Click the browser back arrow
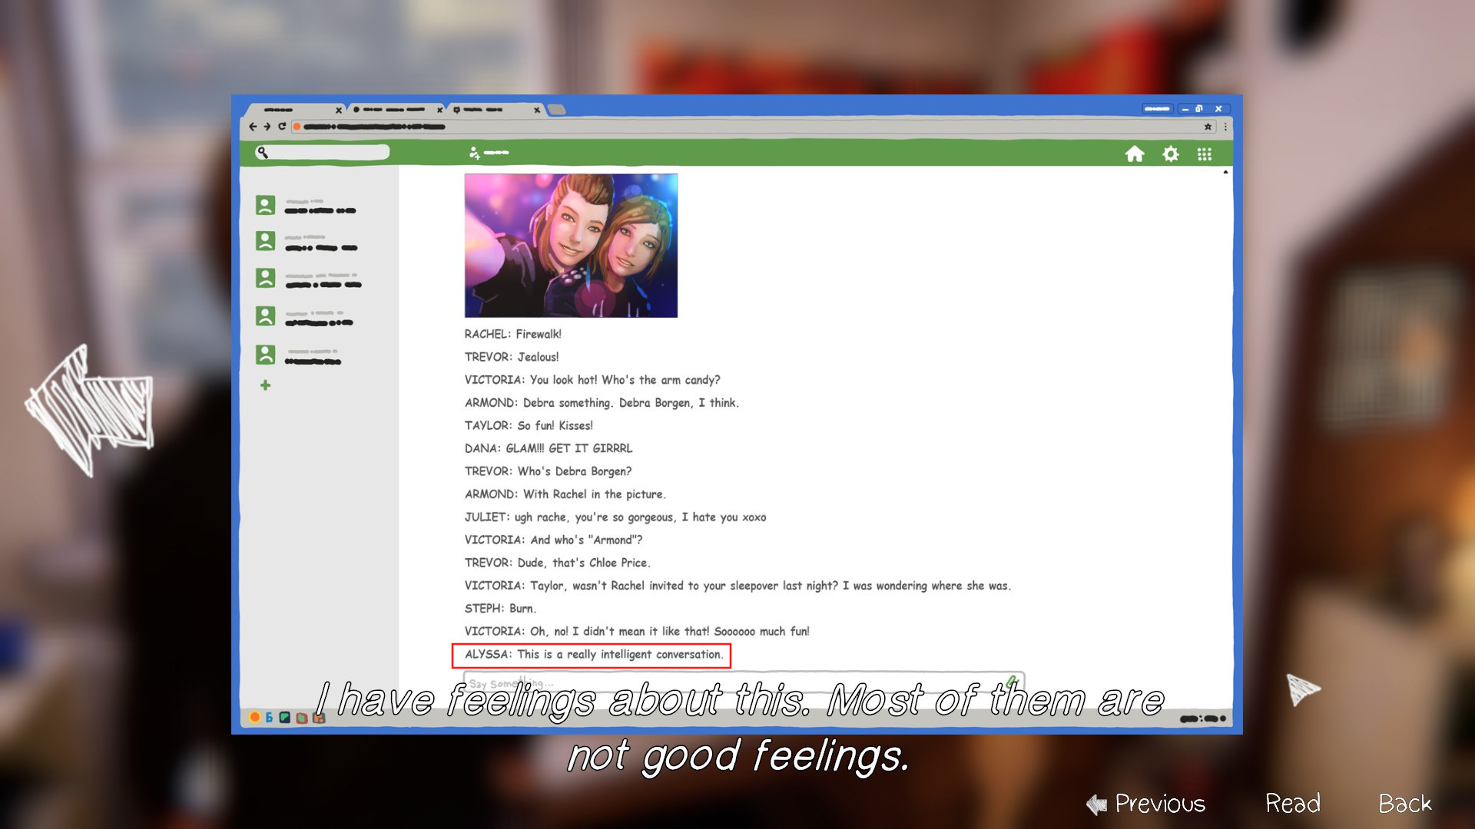 click(x=253, y=127)
